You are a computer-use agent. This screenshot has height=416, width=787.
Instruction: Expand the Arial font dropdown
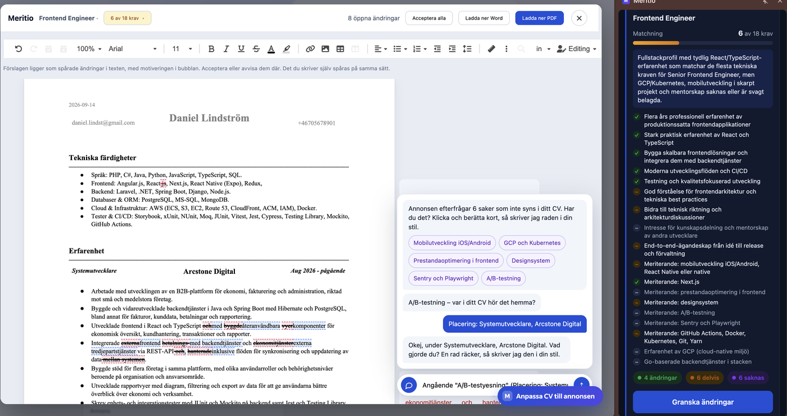click(x=133, y=49)
